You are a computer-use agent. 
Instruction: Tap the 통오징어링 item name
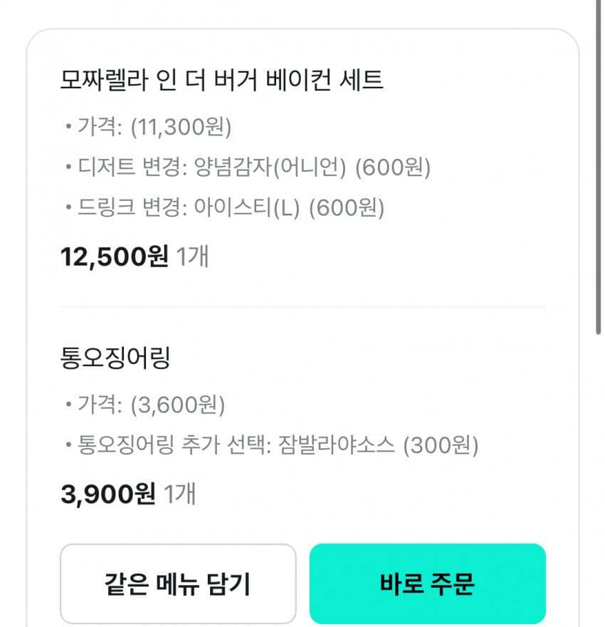[x=115, y=358]
